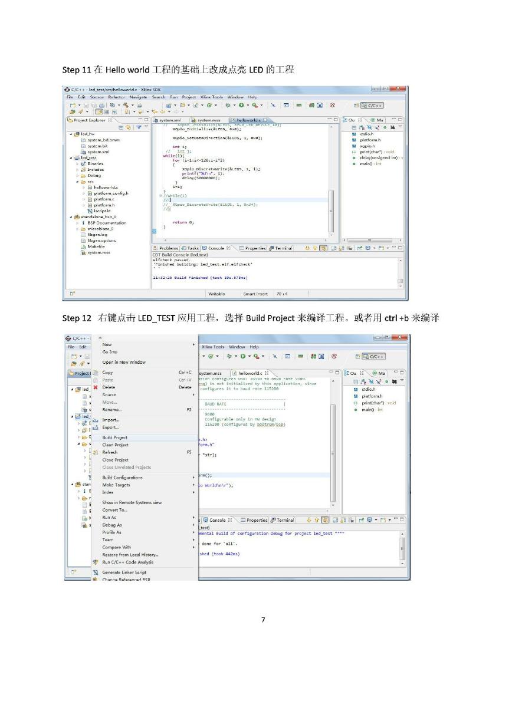Screen dimensions: 512x724
Task: Click the Run C/C++ Code Analysis icon
Action: pyautogui.click(x=96, y=562)
